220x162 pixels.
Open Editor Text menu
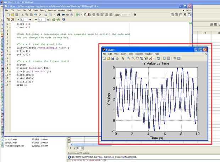[x=18, y=10]
